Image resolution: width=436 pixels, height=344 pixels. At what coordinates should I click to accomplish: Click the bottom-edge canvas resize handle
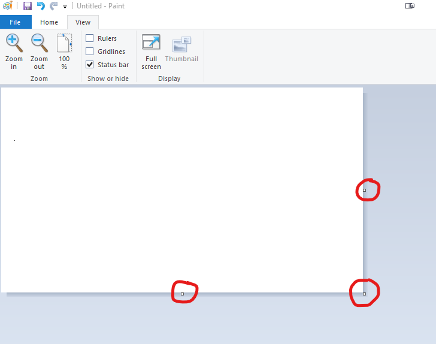click(x=183, y=294)
